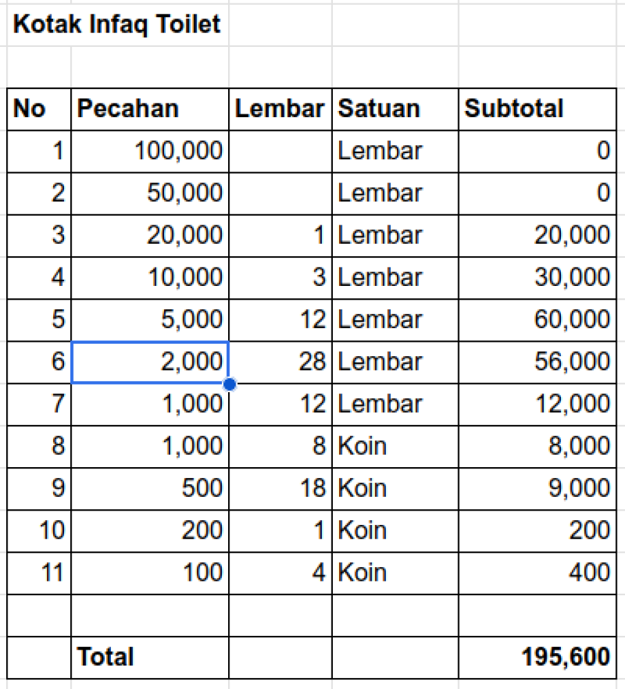Select the 60,000 subtotal cell

537,320
